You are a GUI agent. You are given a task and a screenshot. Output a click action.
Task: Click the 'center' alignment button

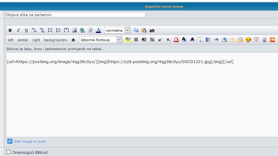tap(23, 40)
